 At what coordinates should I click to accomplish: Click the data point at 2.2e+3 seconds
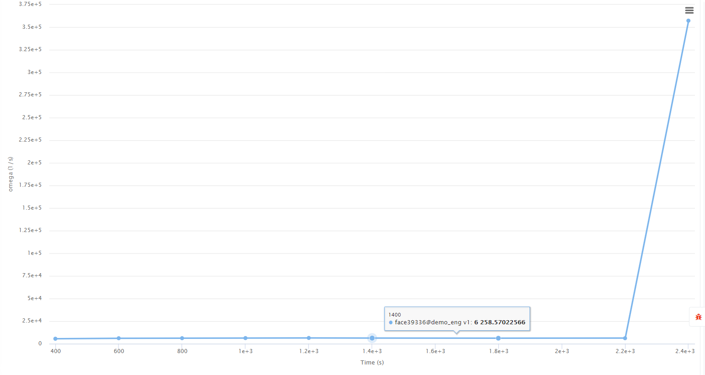(x=625, y=338)
